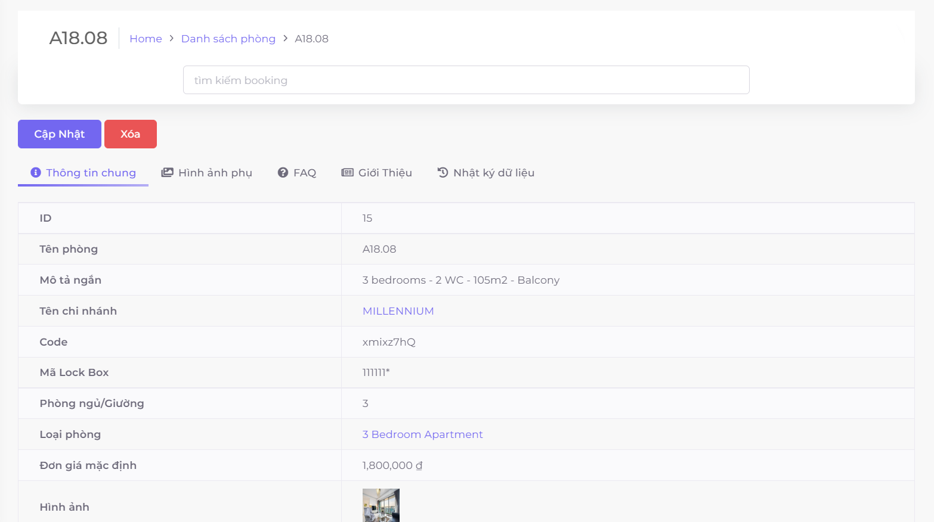Click the info icon on Thông tin chung tab
Screen dimensions: 934x522
[x=36, y=172]
